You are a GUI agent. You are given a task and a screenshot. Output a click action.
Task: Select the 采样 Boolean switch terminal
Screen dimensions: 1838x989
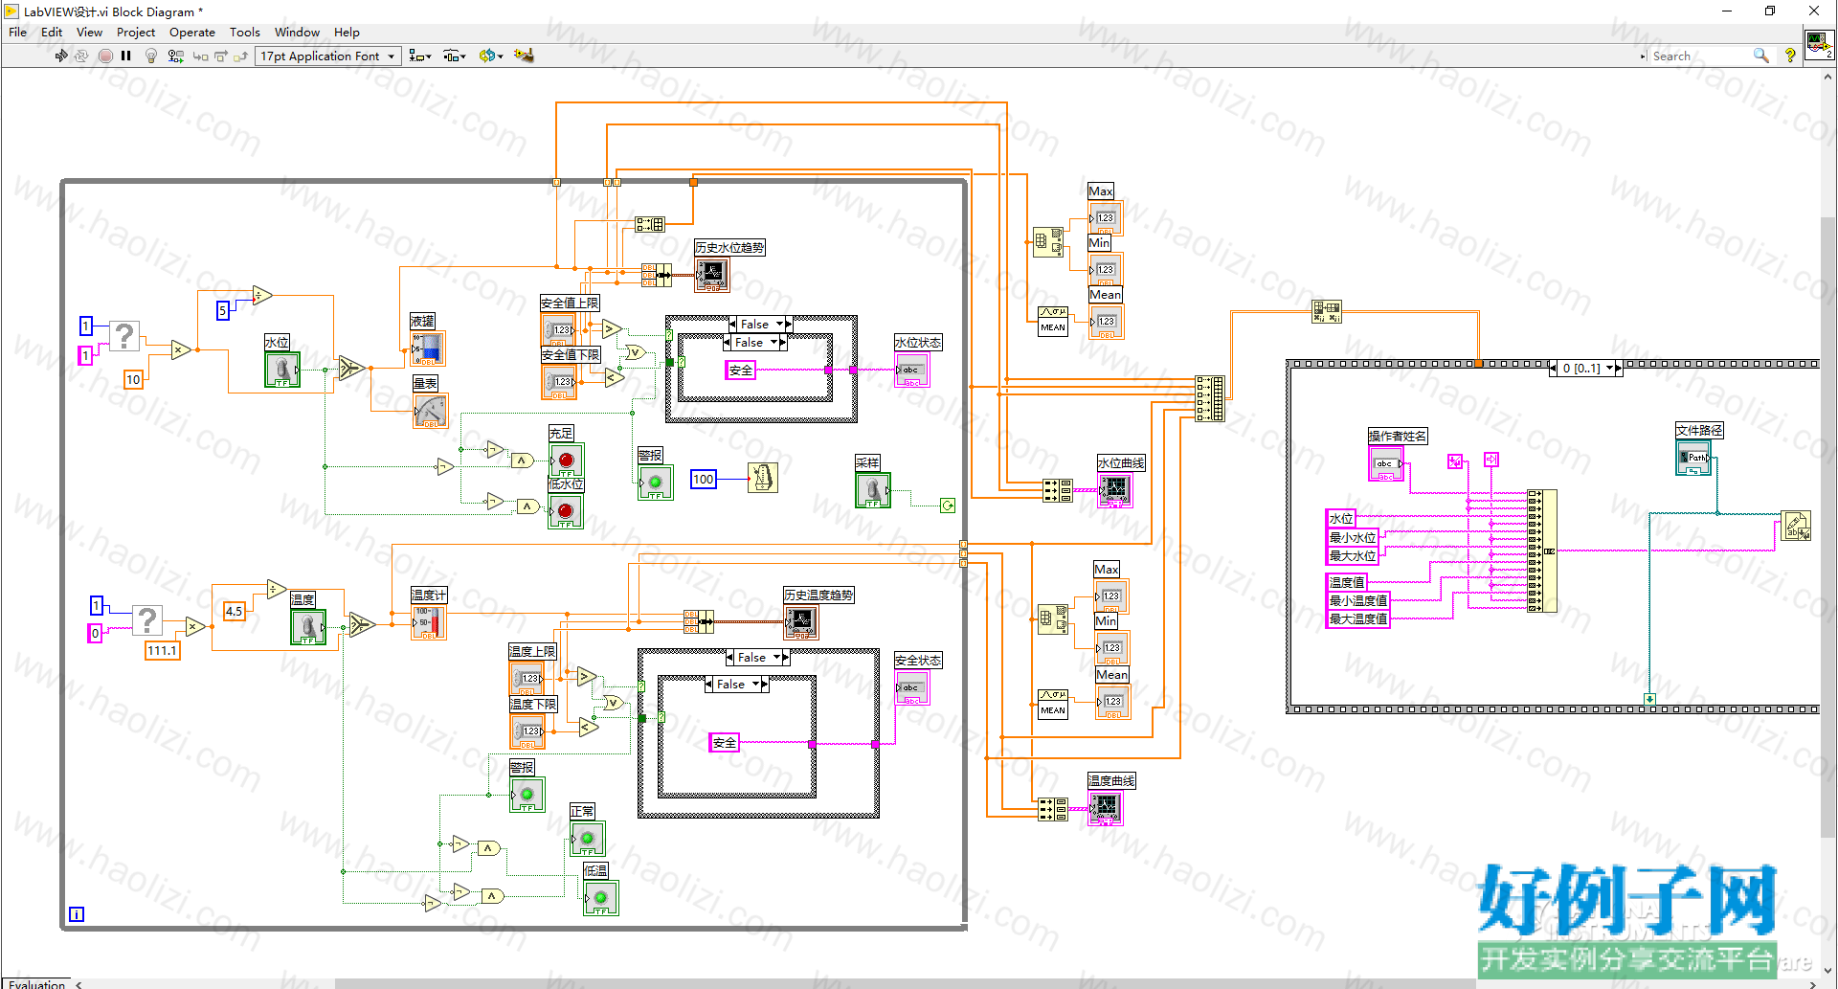pos(873,490)
